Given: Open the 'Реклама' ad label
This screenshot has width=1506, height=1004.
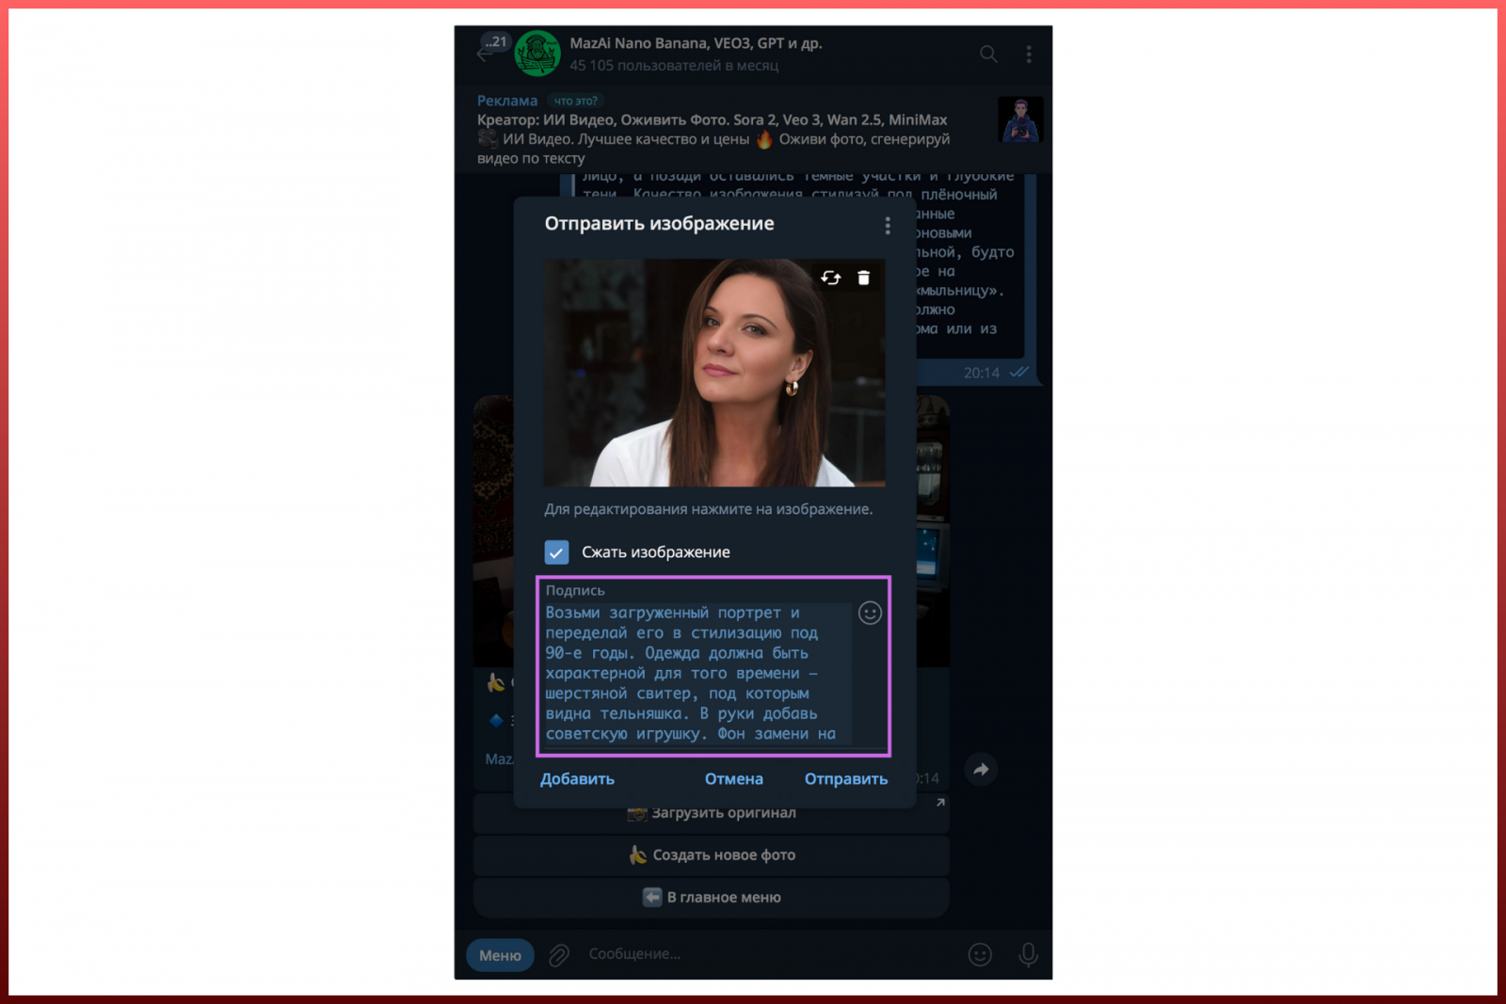Looking at the screenshot, I should point(507,101).
